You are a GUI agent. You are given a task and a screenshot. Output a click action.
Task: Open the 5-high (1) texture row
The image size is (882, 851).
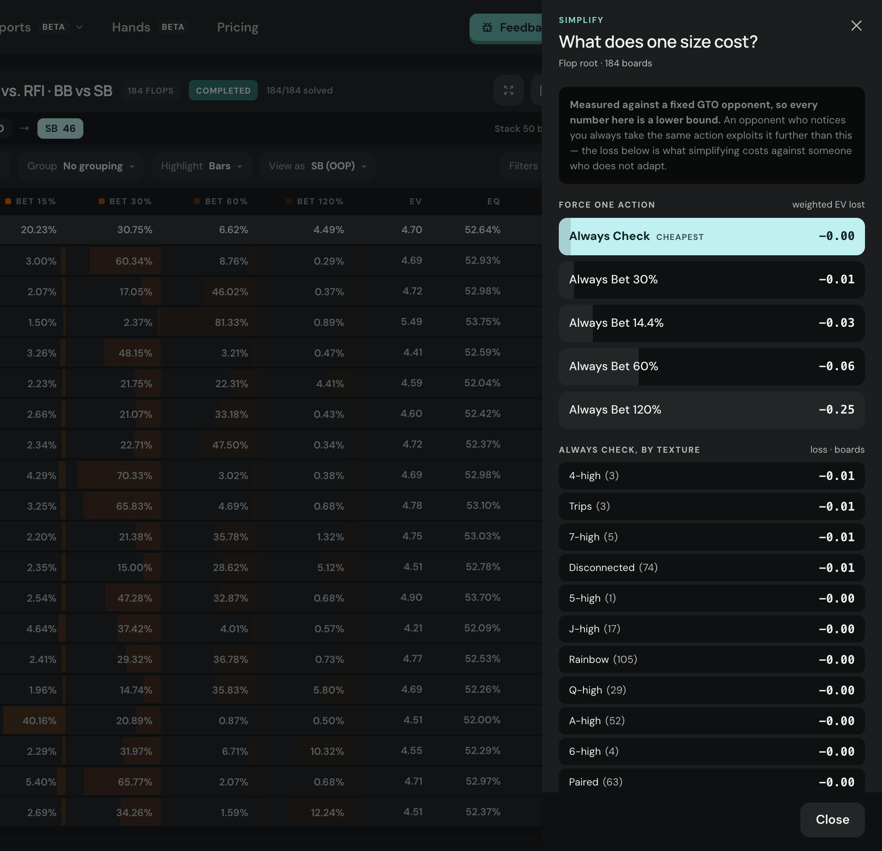711,598
